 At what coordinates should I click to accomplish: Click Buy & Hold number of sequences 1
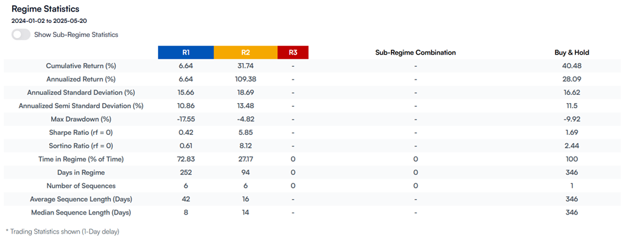coord(571,186)
